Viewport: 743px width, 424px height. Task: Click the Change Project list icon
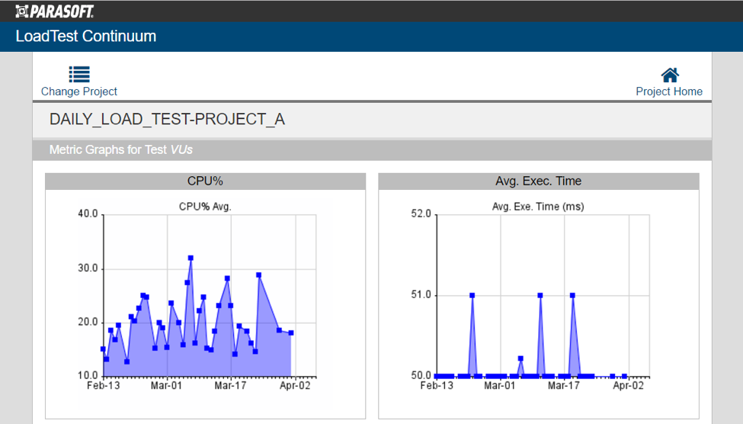click(79, 75)
